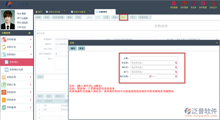This screenshot has width=220, height=120.
Task: Open the end date calendar for 询价日期
Action: click(x=176, y=76)
